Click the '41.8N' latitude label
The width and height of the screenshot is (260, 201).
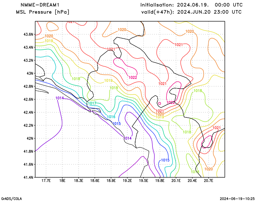[x=28, y=151]
